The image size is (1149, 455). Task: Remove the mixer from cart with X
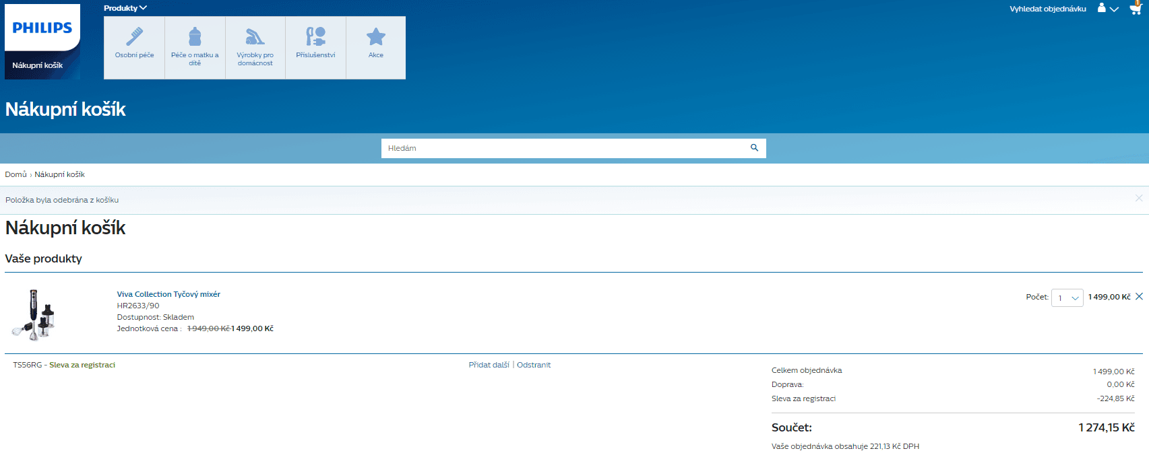click(x=1139, y=296)
